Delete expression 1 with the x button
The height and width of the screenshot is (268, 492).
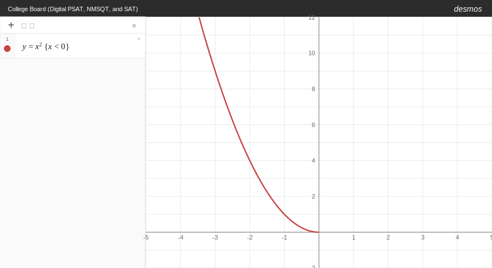pos(139,39)
